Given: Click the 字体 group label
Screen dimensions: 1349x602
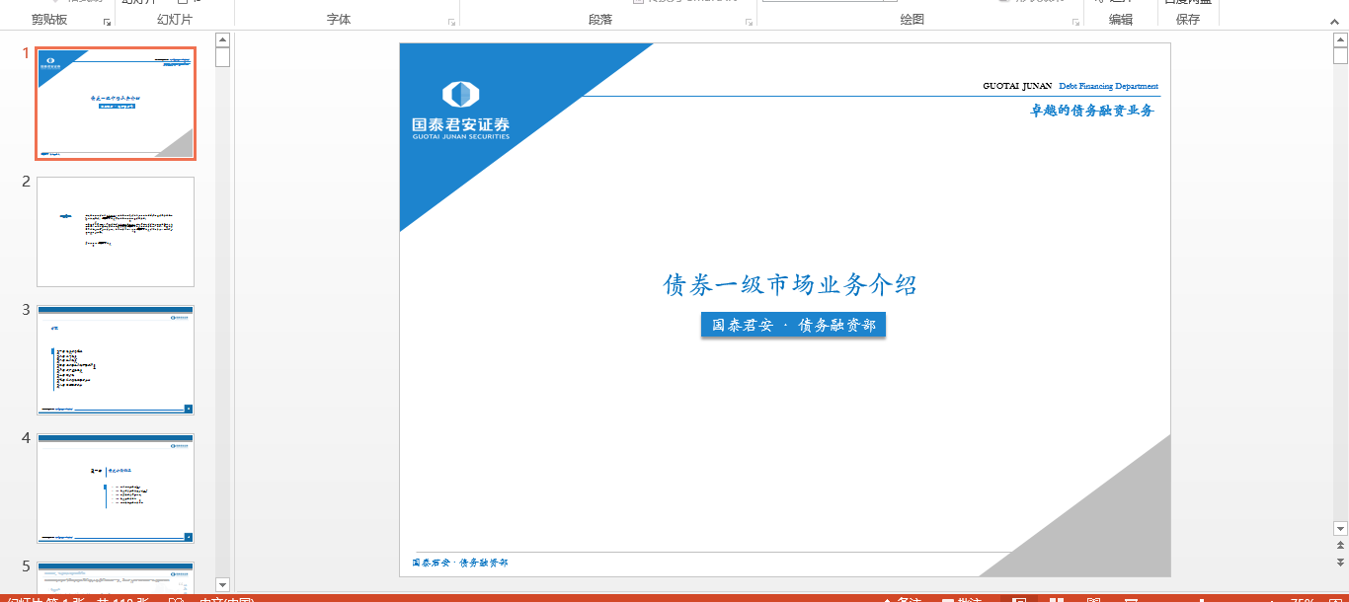Looking at the screenshot, I should click(x=339, y=20).
